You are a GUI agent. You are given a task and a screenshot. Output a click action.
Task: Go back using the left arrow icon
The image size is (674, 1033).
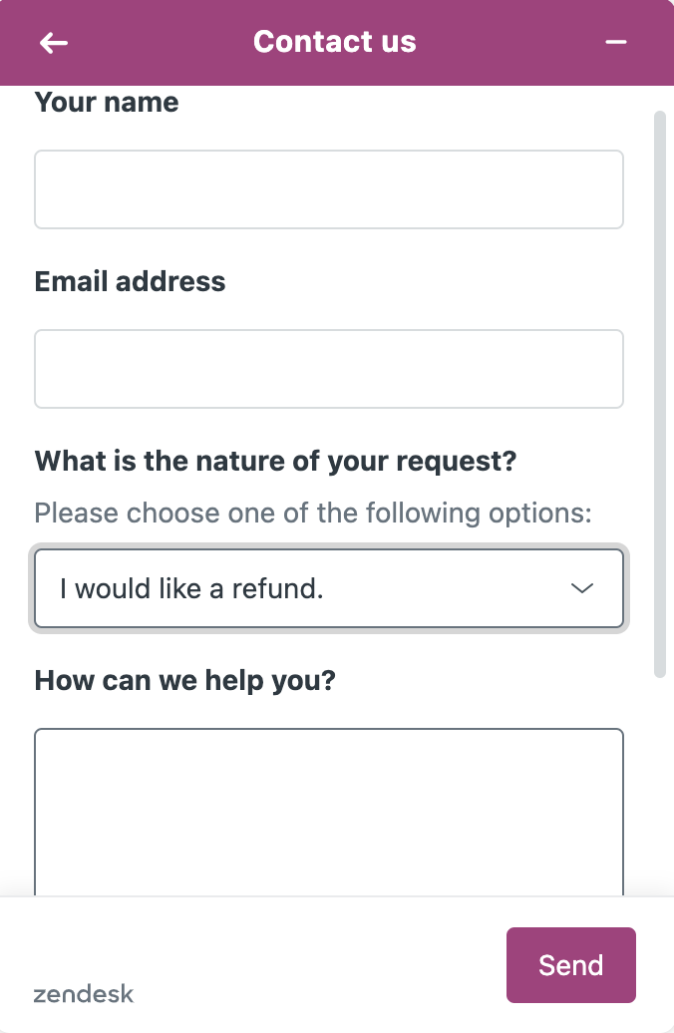[54, 44]
